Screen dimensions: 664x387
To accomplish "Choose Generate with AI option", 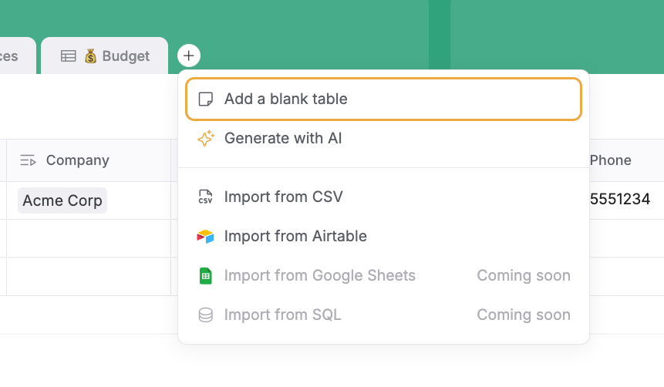I will tap(283, 139).
